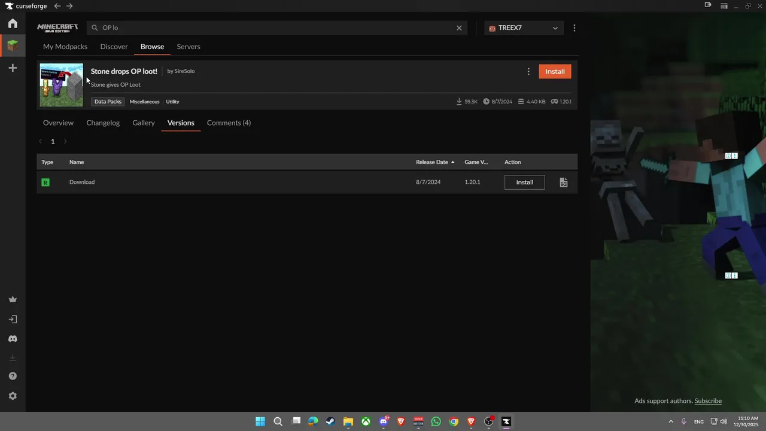Open Steam from the taskbar
Image resolution: width=766 pixels, height=431 pixels.
330,421
